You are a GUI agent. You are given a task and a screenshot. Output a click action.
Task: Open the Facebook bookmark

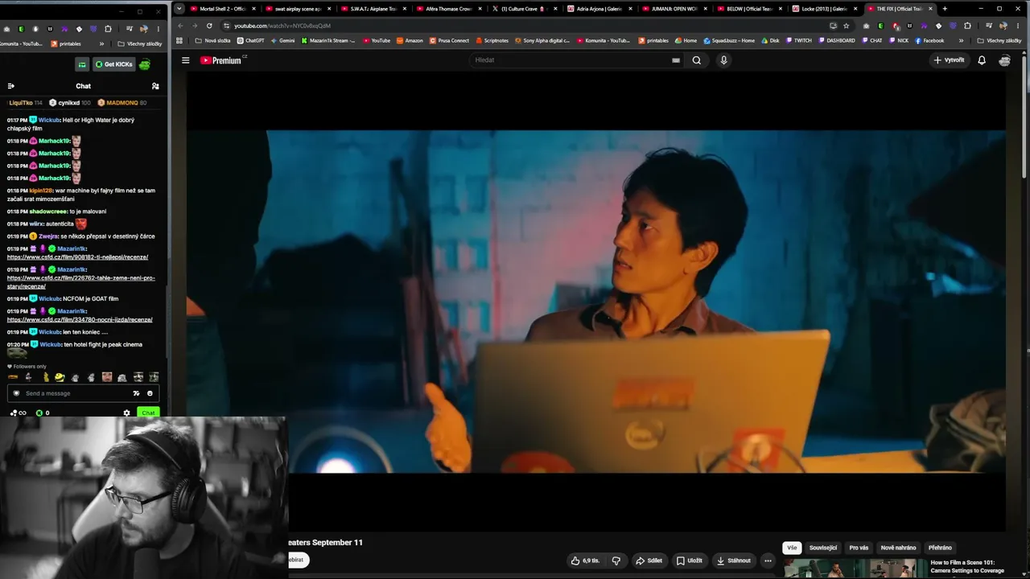[929, 40]
